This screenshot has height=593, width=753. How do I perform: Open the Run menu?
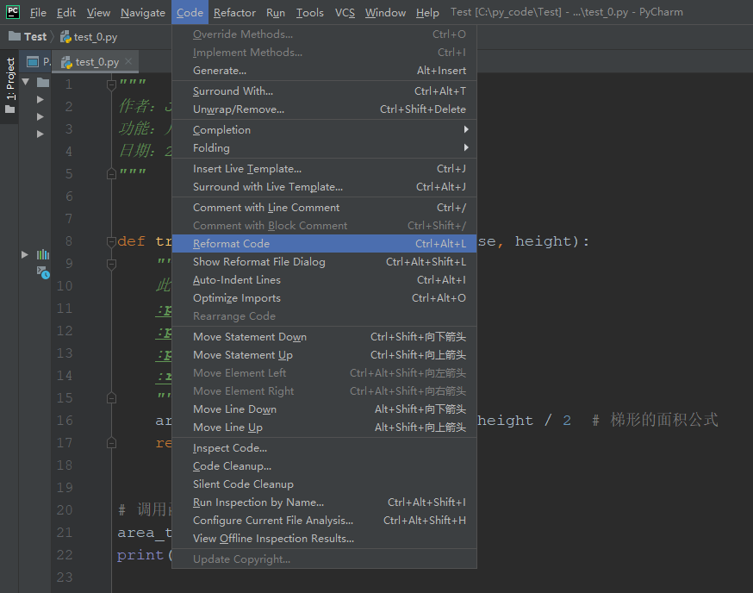(x=276, y=12)
